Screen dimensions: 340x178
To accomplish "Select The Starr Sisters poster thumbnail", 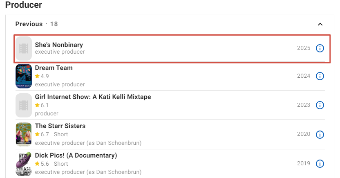I will [x=24, y=134].
